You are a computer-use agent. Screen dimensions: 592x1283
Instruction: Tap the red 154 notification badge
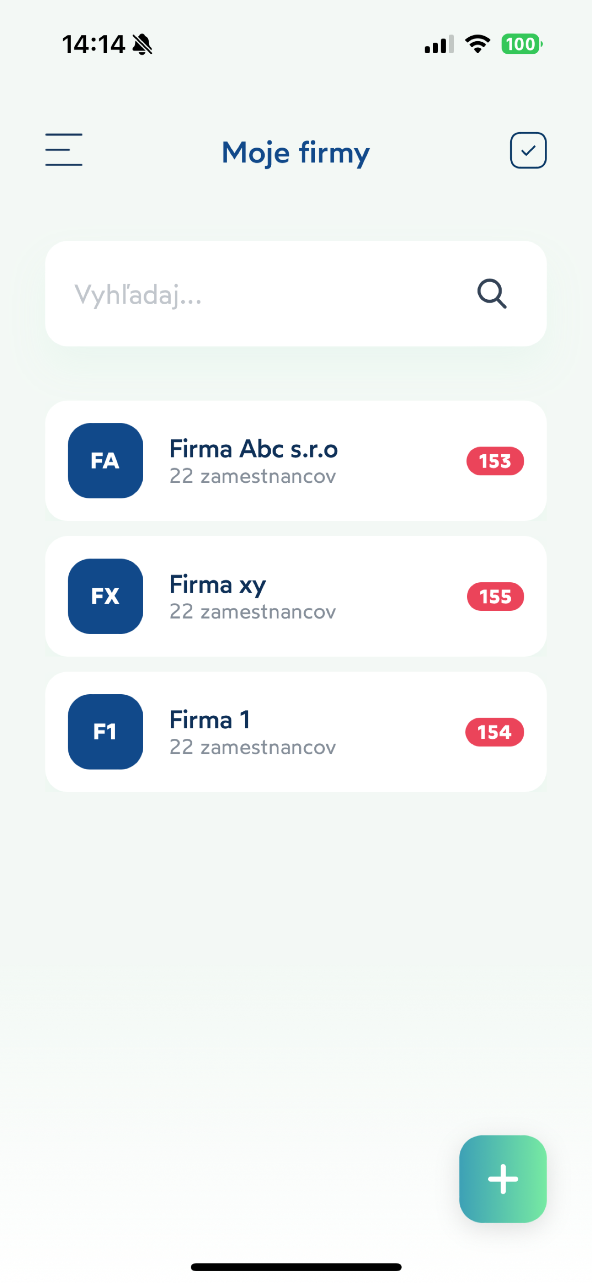point(494,732)
